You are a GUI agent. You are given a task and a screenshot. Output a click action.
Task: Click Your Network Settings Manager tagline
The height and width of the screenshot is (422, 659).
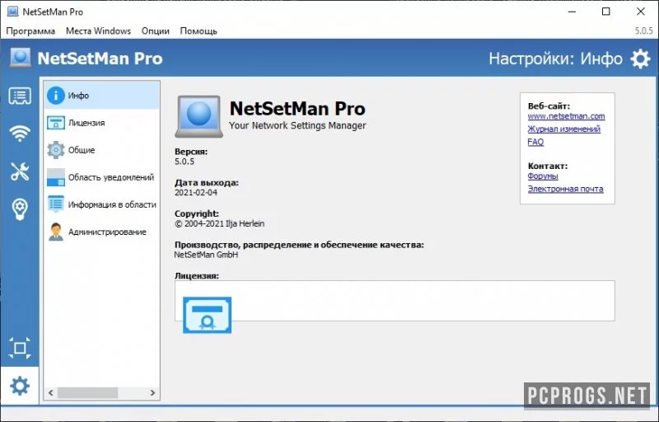[x=297, y=125]
